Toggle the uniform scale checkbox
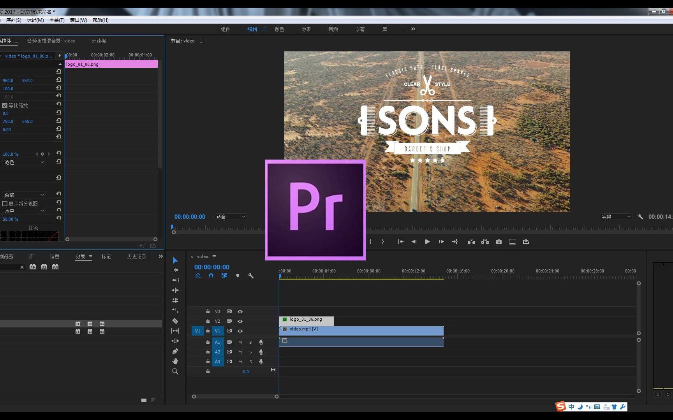This screenshot has width=673, height=420. click(5, 105)
